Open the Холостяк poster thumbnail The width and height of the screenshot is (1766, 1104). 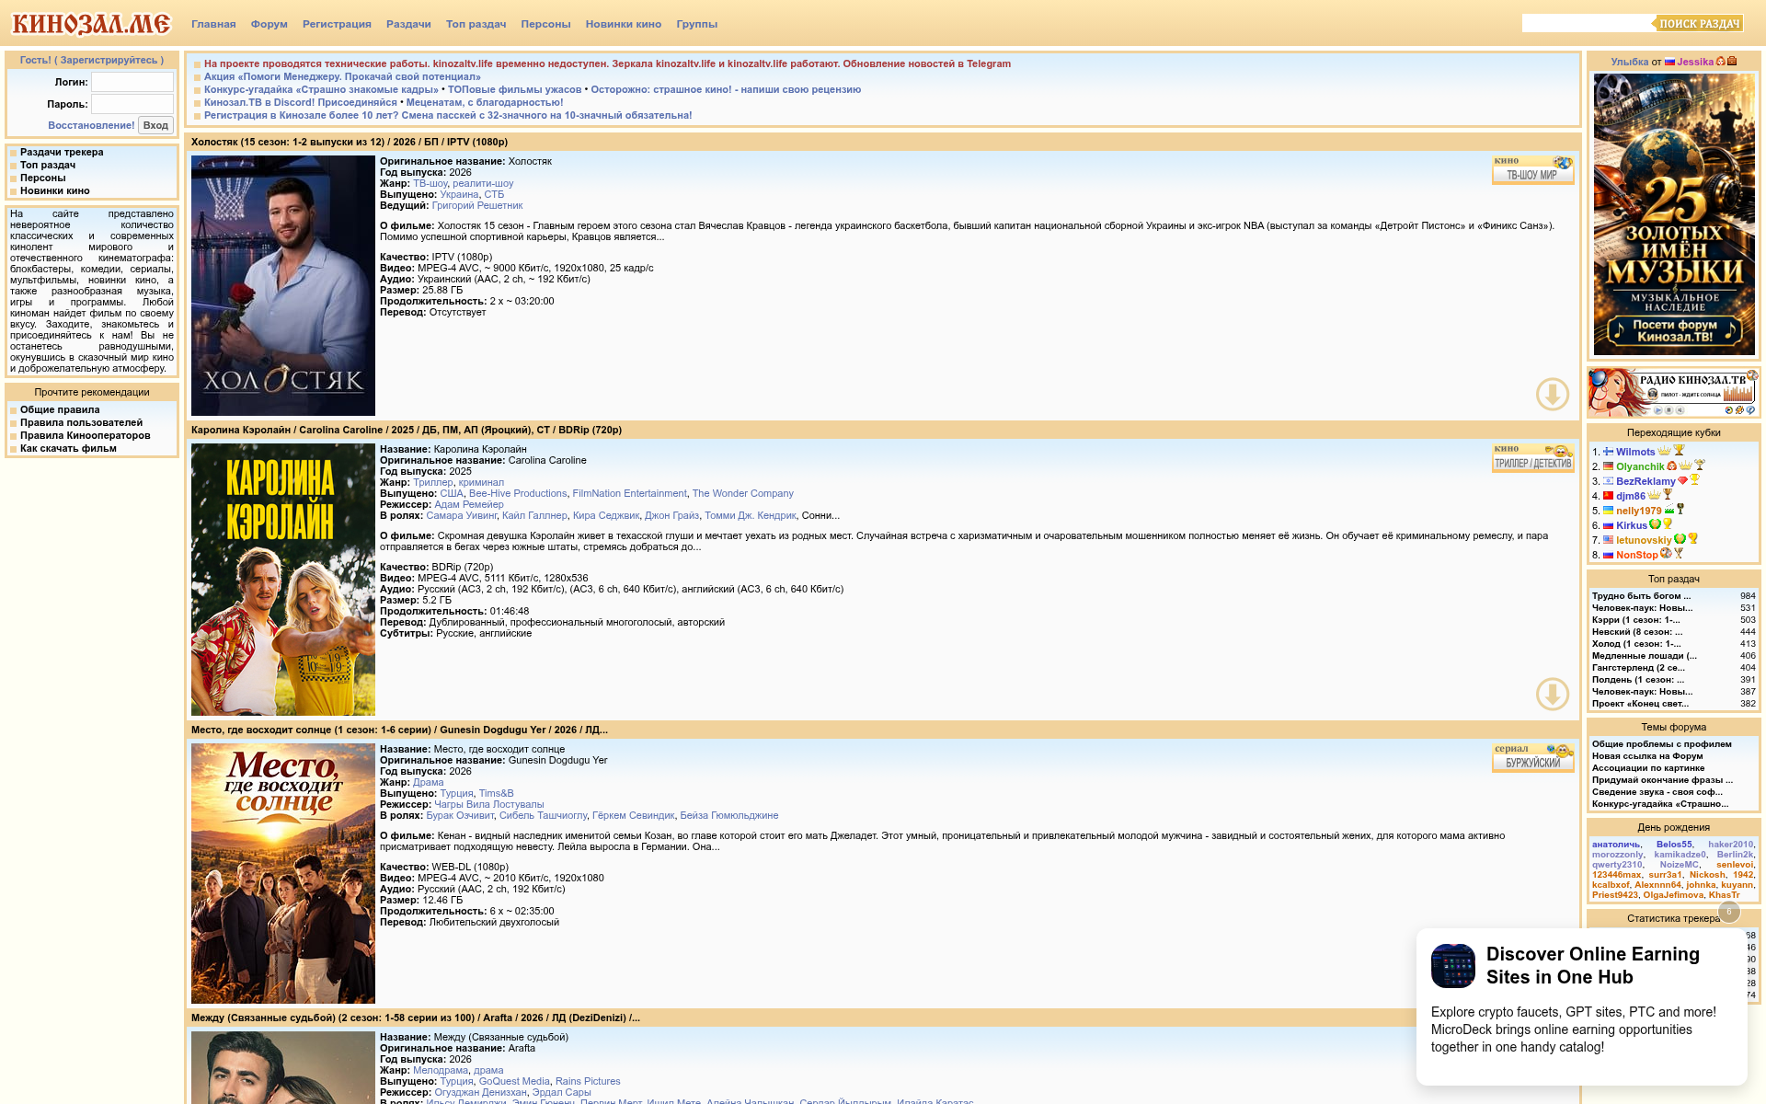[283, 285]
